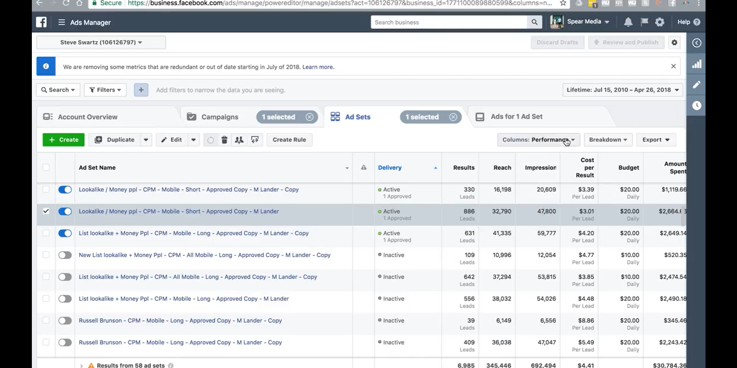
Task: Open the top bar settings gear
Action: pyautogui.click(x=659, y=22)
